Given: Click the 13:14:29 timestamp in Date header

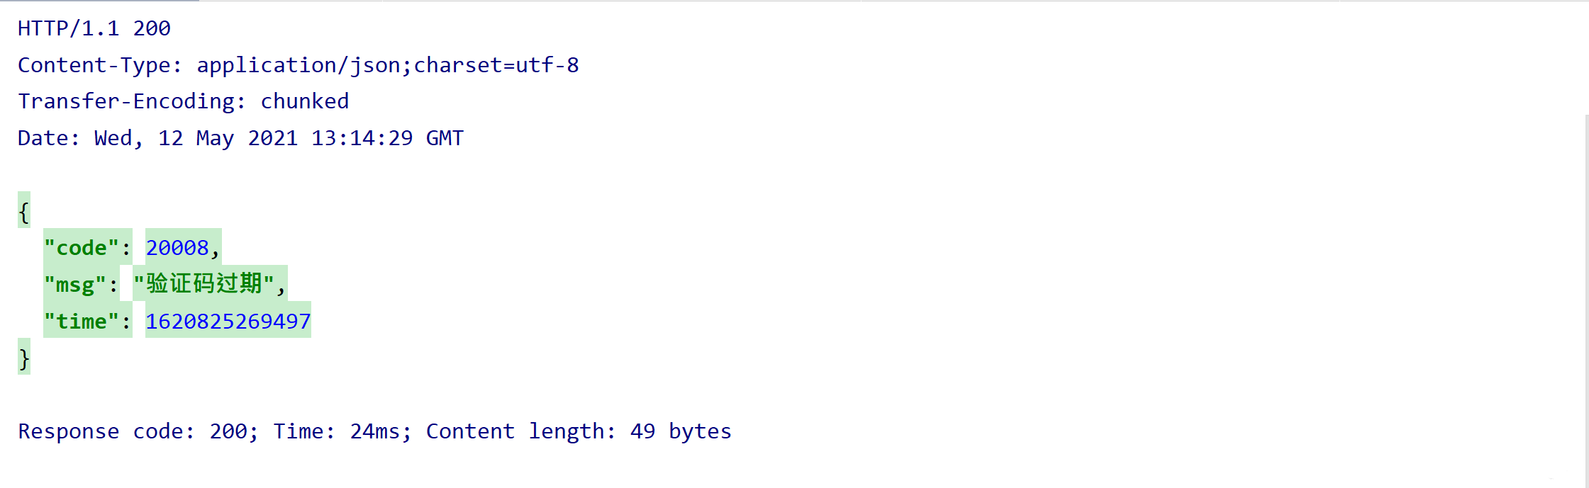Looking at the screenshot, I should (362, 138).
